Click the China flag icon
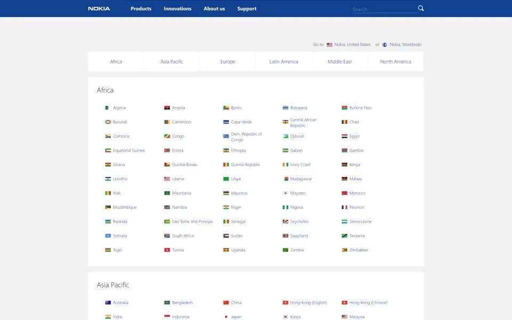The height and width of the screenshot is (320, 512). (226, 303)
